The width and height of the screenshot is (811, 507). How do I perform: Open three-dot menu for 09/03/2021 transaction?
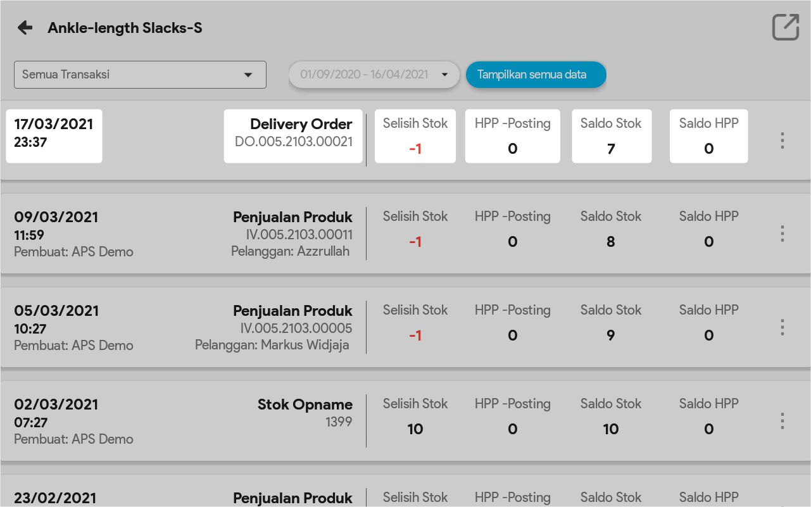tap(783, 234)
